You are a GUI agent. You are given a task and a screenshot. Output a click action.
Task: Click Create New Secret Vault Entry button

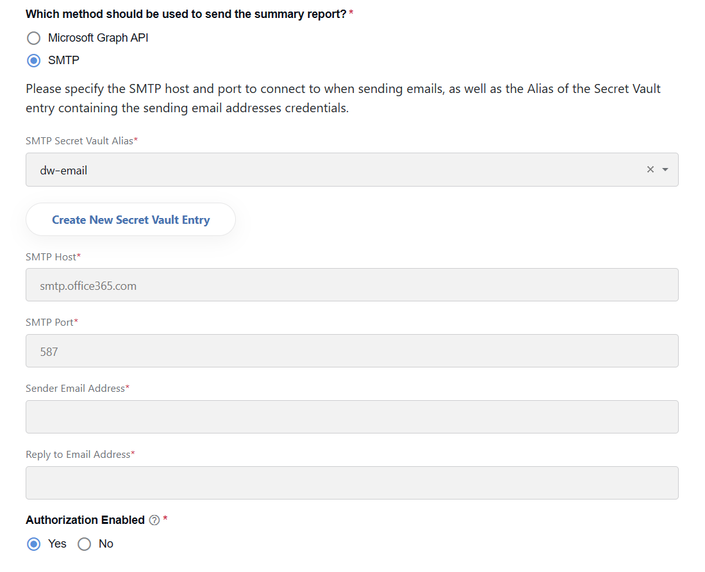click(x=131, y=219)
